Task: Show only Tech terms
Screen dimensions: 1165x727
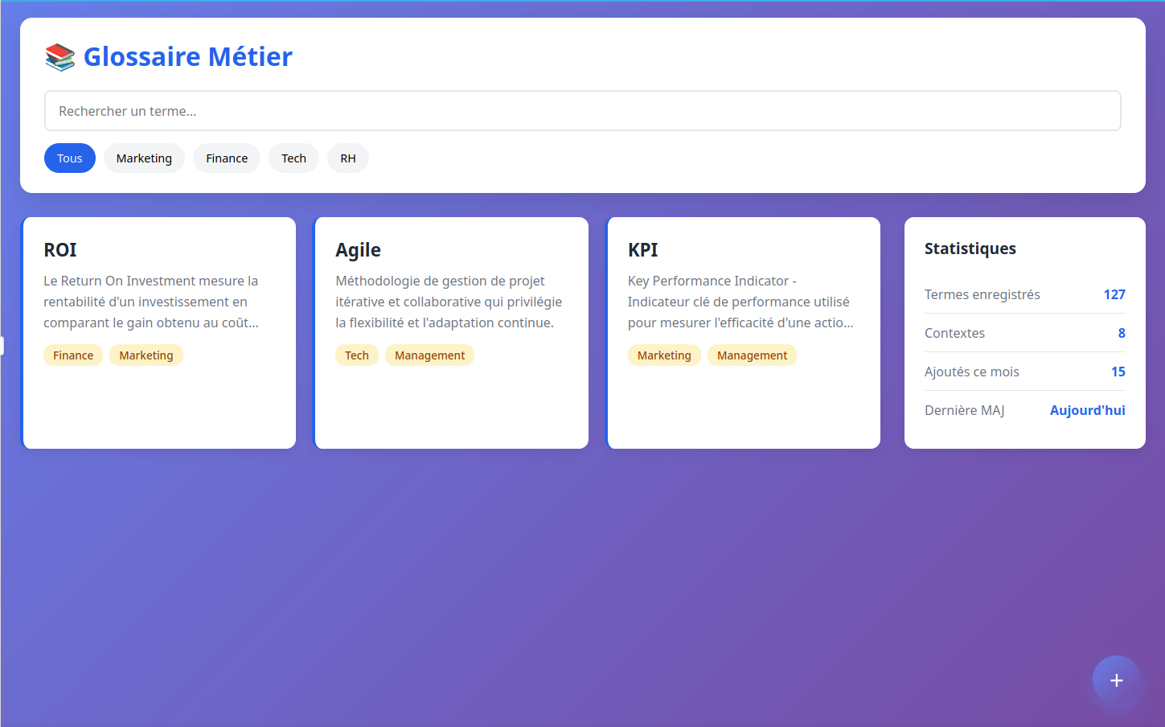Action: pos(293,158)
